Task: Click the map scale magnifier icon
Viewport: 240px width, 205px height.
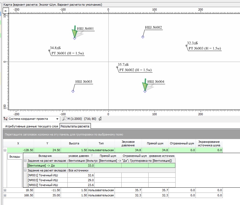Action: click(x=64, y=119)
